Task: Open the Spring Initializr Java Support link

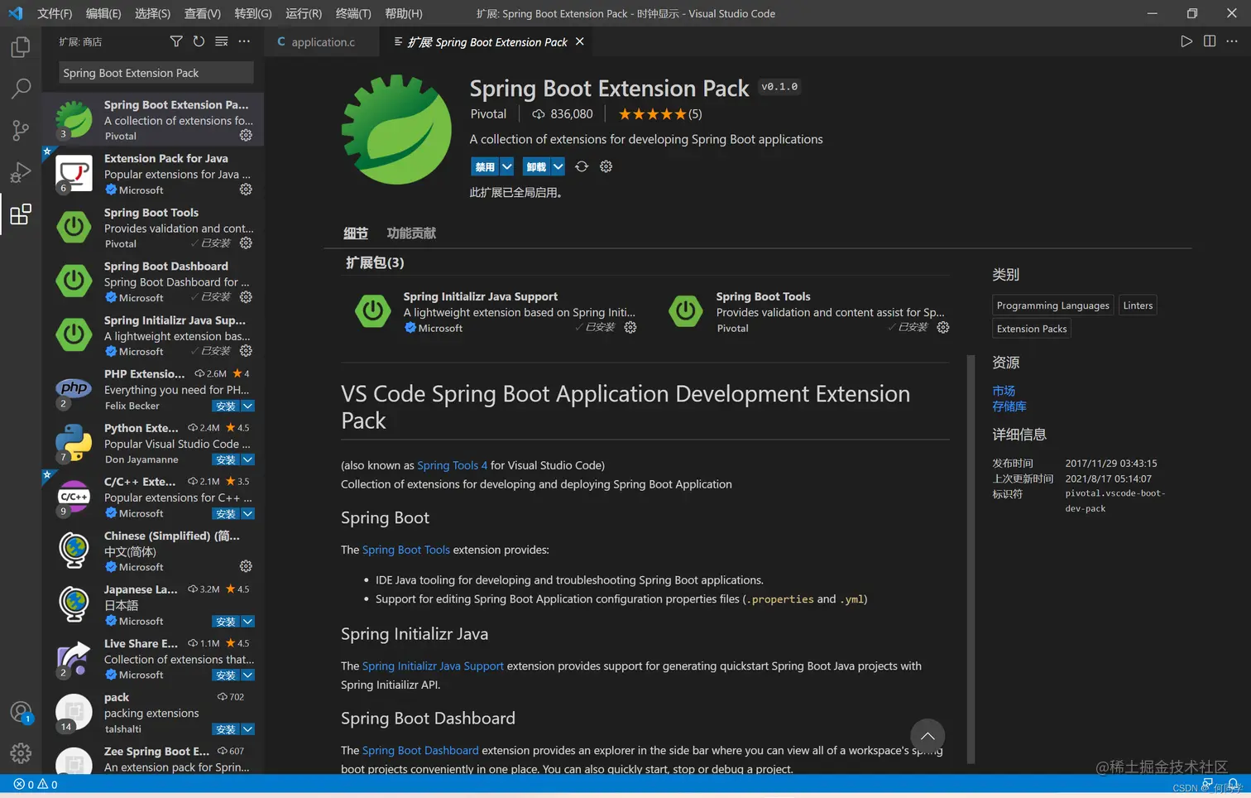Action: [x=433, y=666]
